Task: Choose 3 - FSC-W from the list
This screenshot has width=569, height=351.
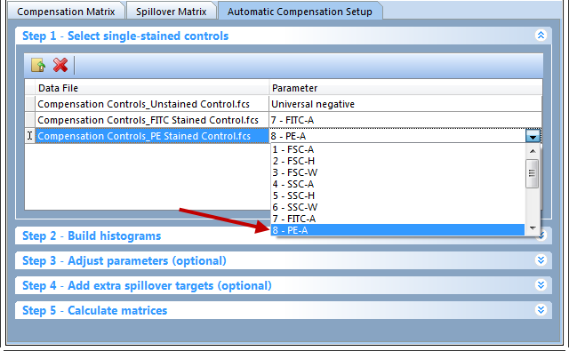Action: [398, 172]
